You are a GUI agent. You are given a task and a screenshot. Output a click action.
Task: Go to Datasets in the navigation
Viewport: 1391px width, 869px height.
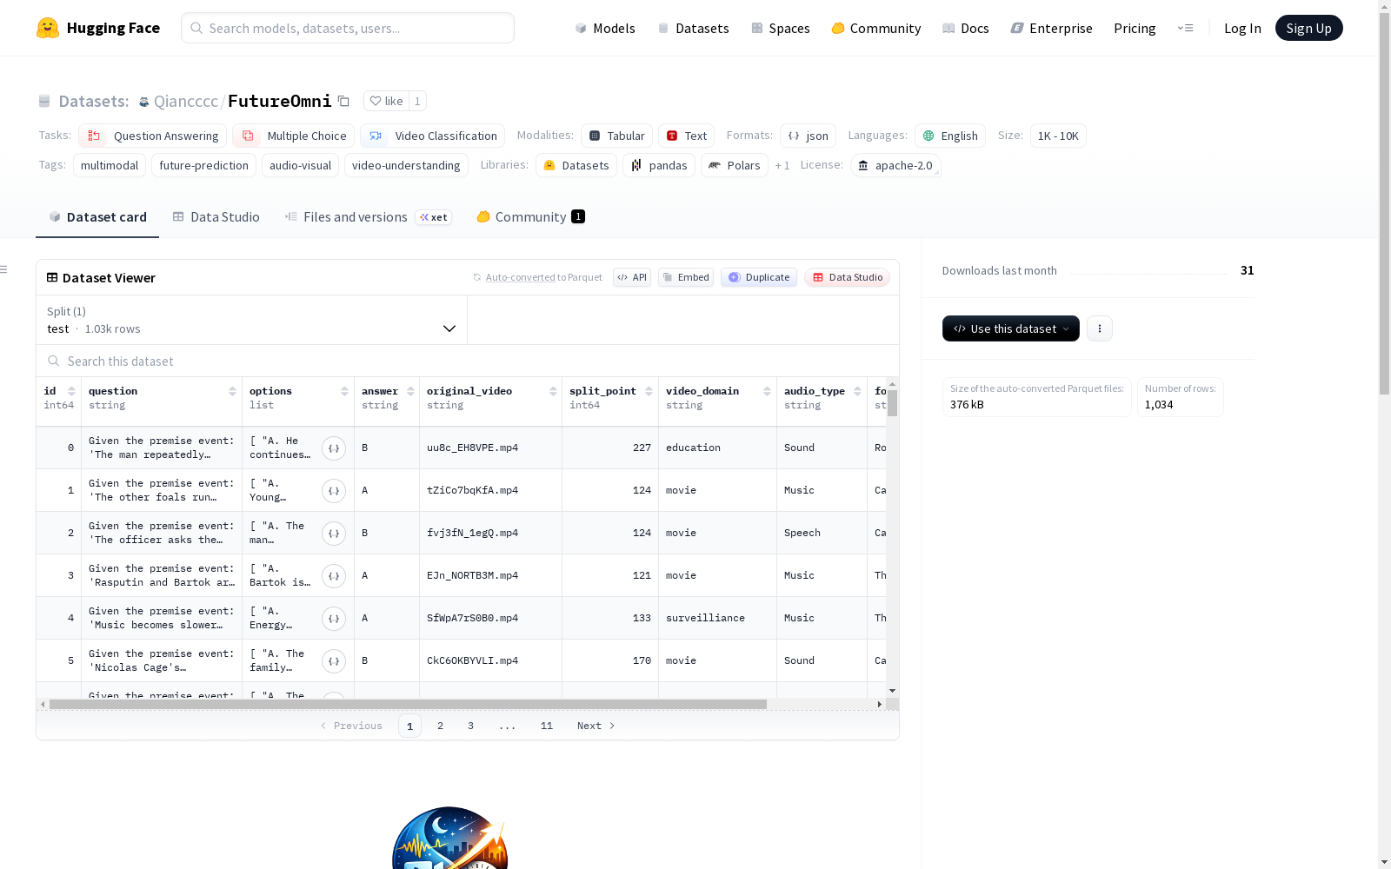693,28
